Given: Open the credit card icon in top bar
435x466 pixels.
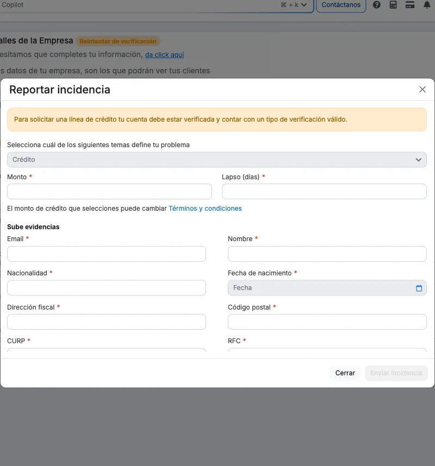Looking at the screenshot, I should (x=410, y=5).
